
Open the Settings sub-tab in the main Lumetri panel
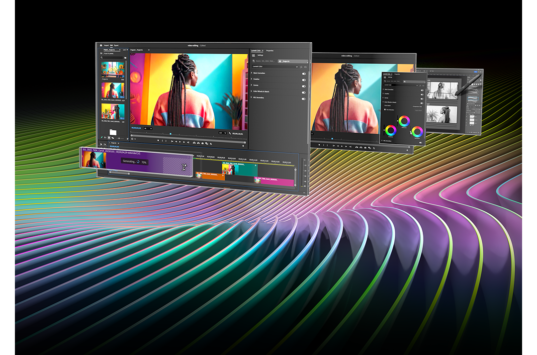pyautogui.click(x=260, y=55)
